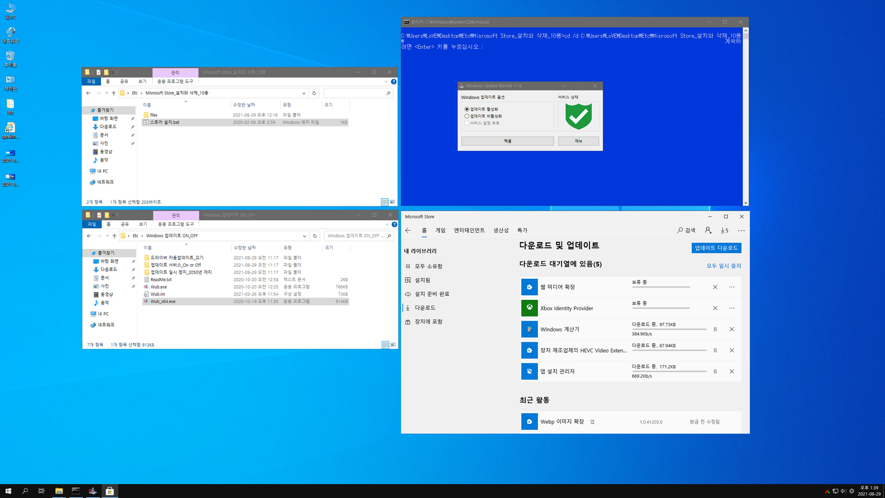The height and width of the screenshot is (498, 885).
Task: Switch to command prompt taskbar icon
Action: tap(76, 491)
